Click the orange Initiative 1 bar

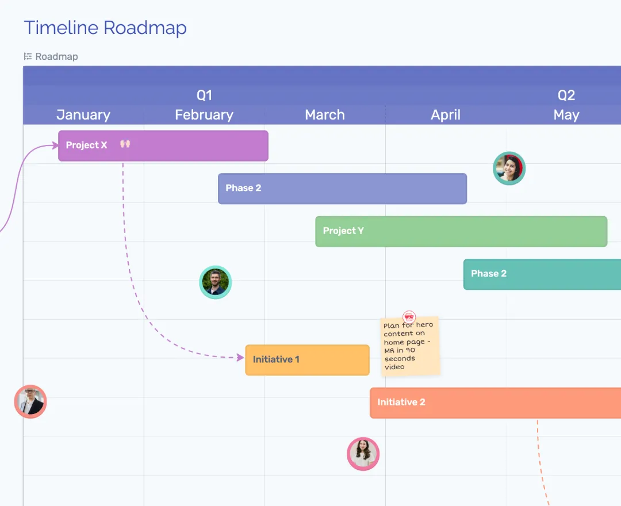[x=307, y=359]
